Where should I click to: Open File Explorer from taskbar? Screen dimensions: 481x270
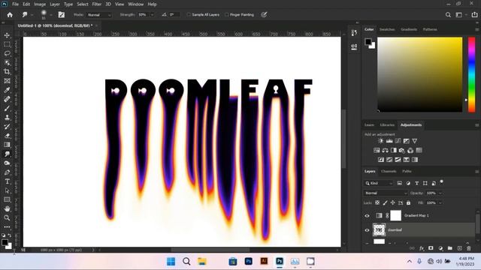(202, 262)
